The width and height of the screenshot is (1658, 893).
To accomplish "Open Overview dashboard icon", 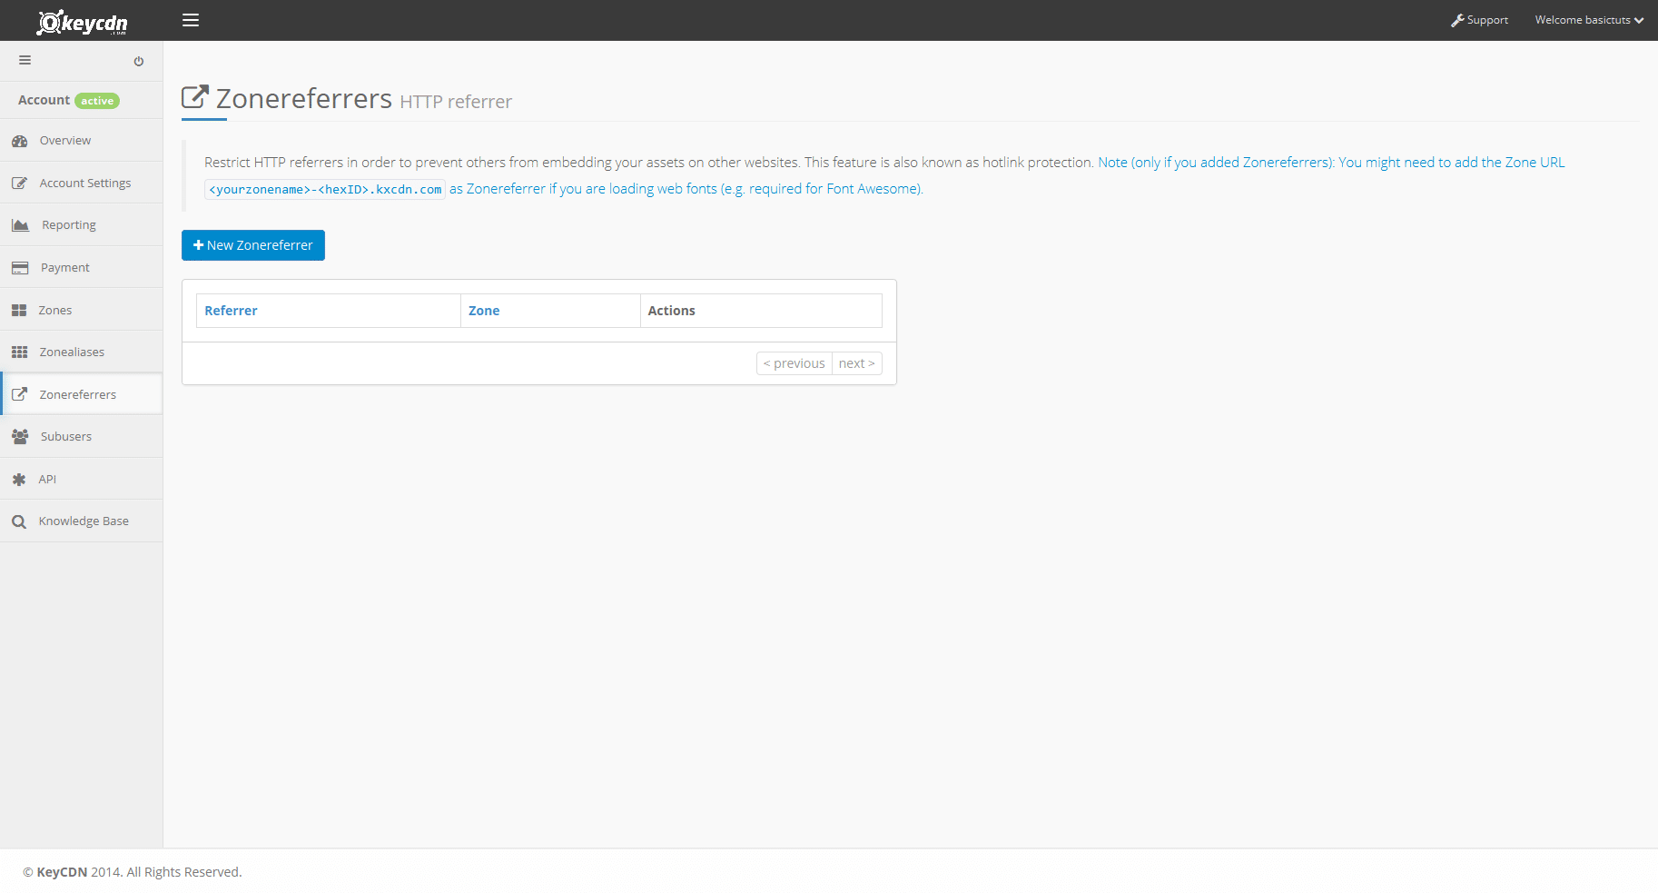I will tap(20, 141).
